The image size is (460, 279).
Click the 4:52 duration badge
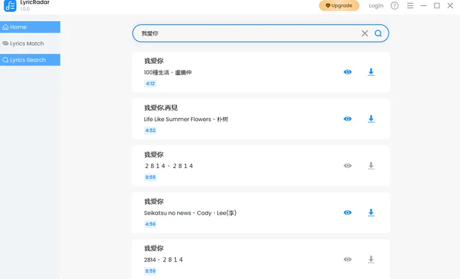click(x=150, y=130)
